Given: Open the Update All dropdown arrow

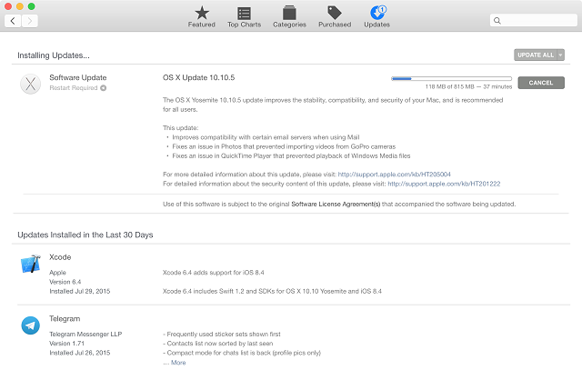Looking at the screenshot, I should click(x=561, y=55).
